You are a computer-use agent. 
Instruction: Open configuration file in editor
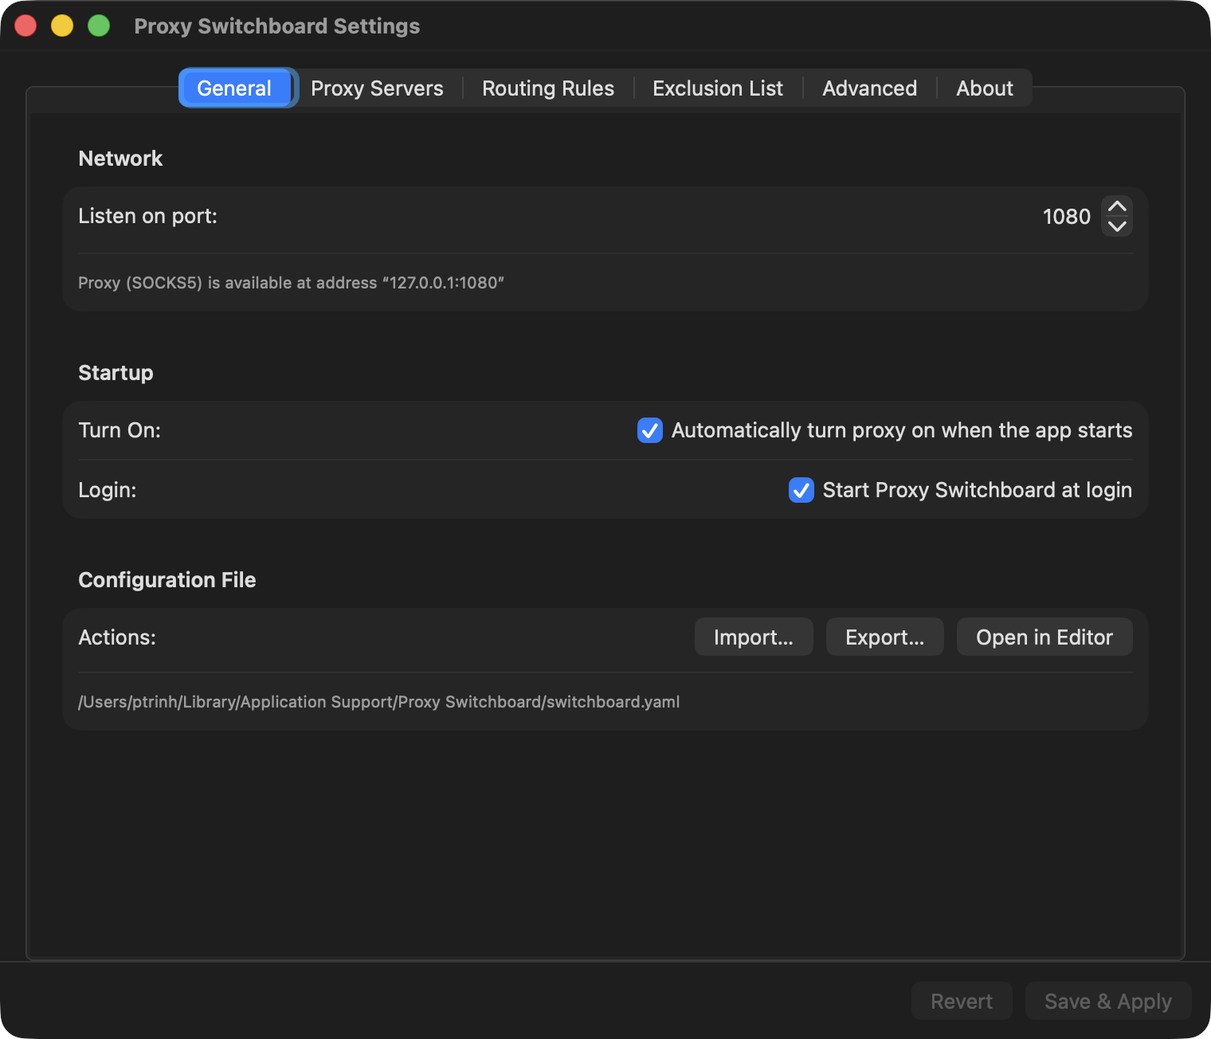(x=1044, y=637)
